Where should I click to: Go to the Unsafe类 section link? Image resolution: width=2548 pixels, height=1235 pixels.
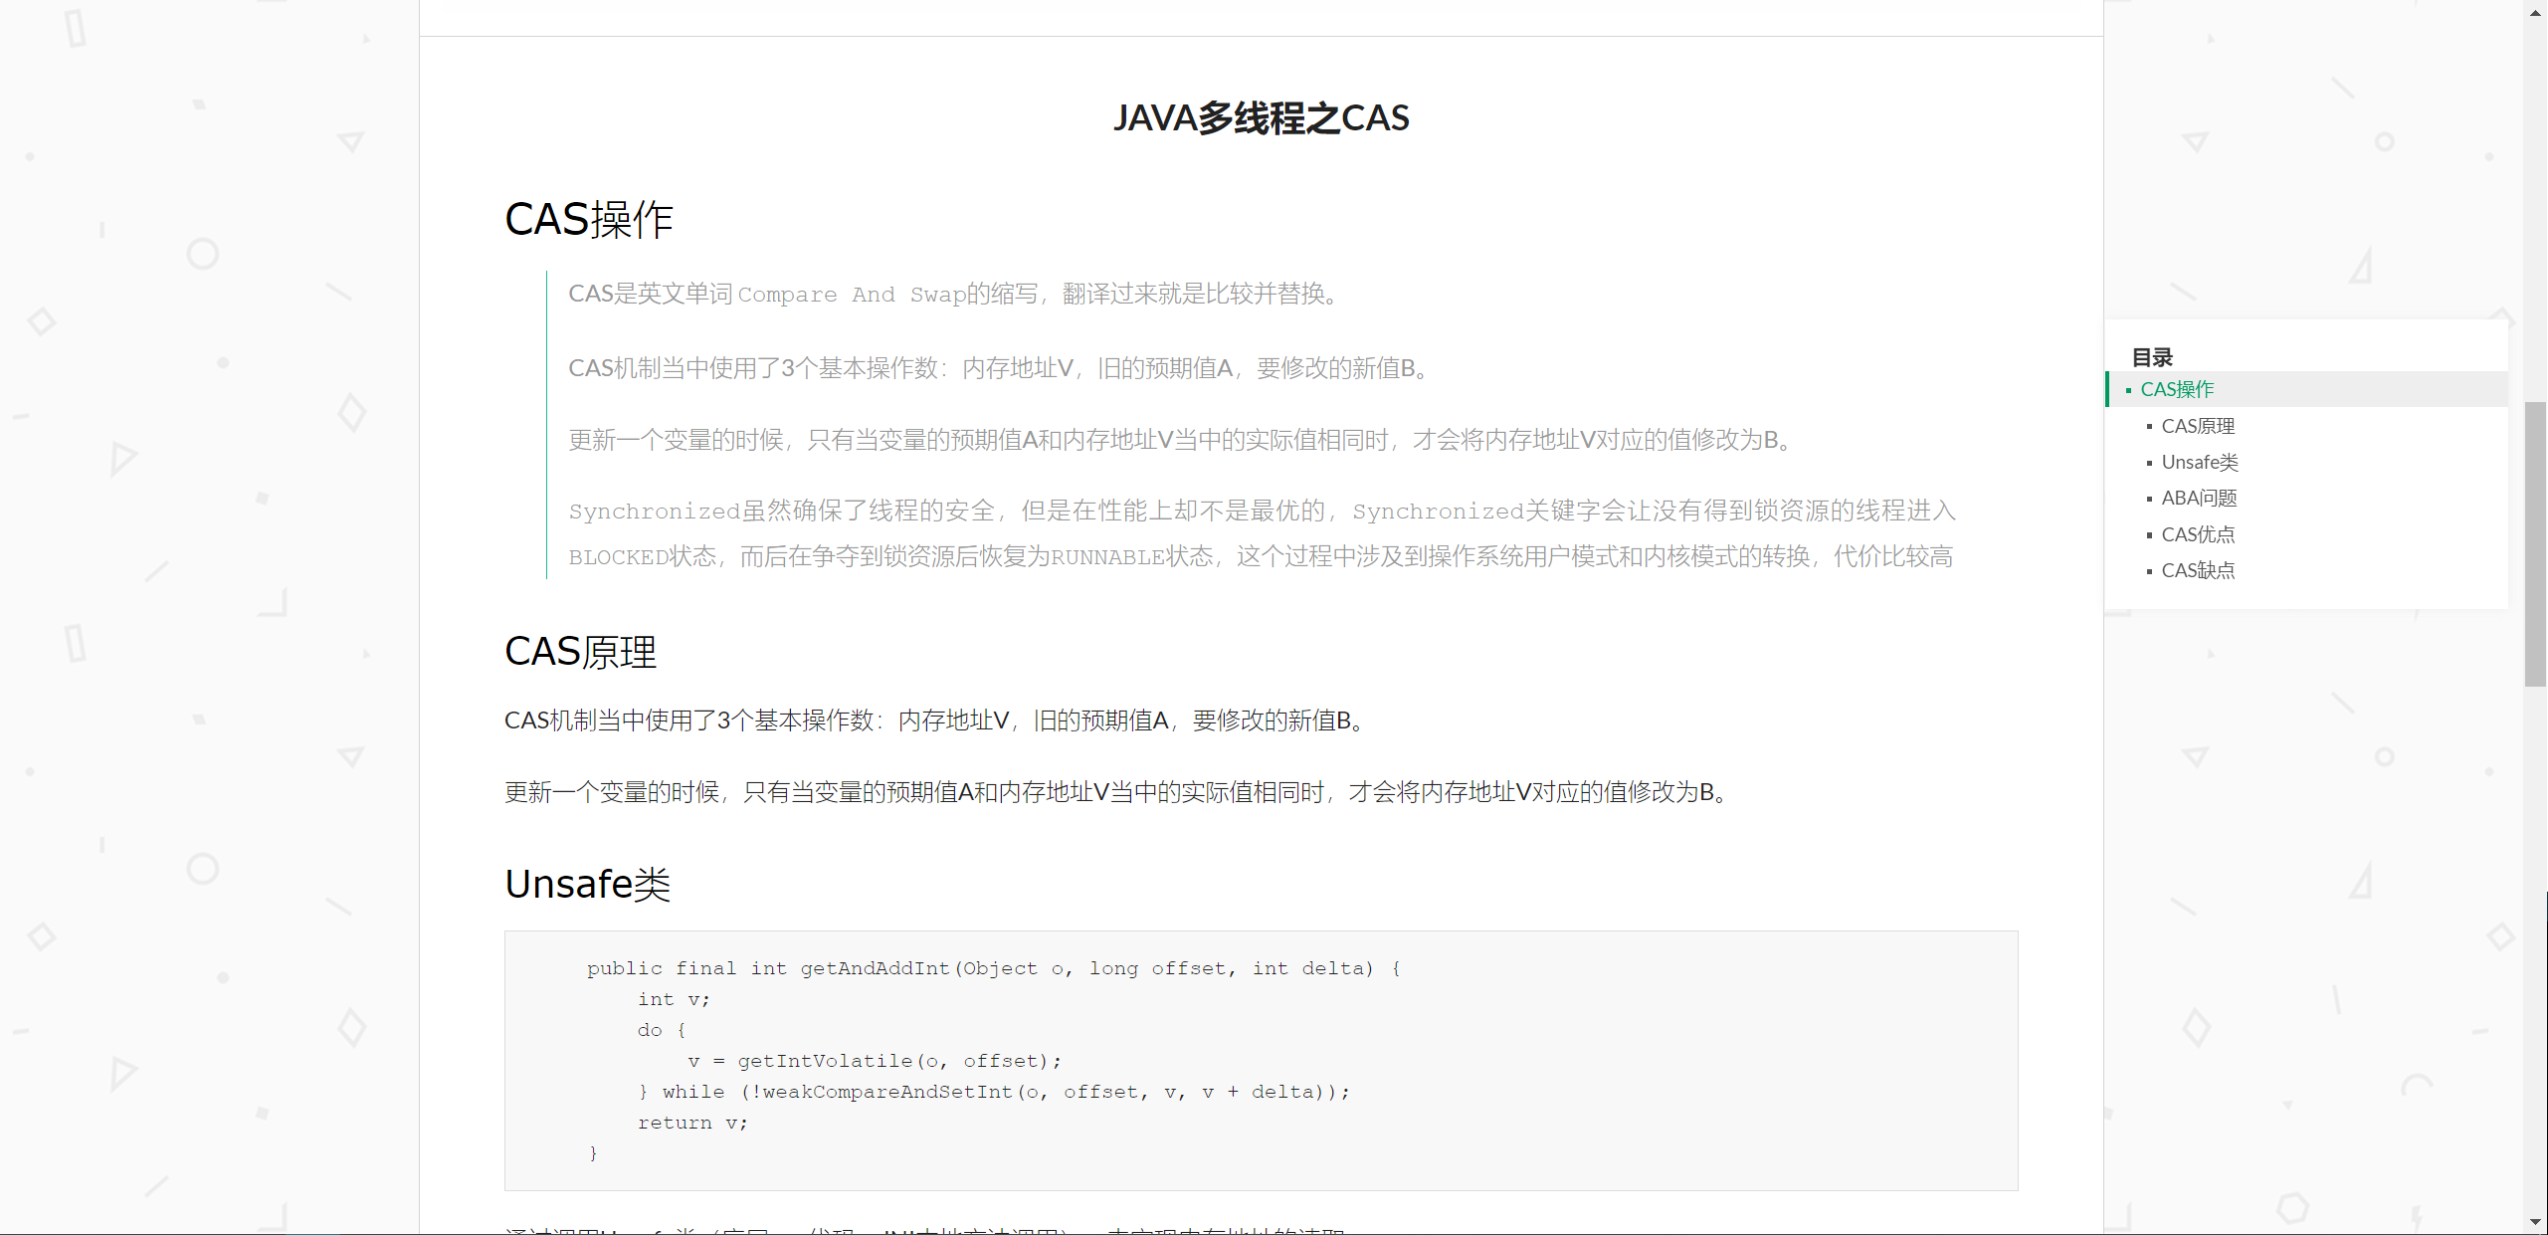pos(2200,462)
